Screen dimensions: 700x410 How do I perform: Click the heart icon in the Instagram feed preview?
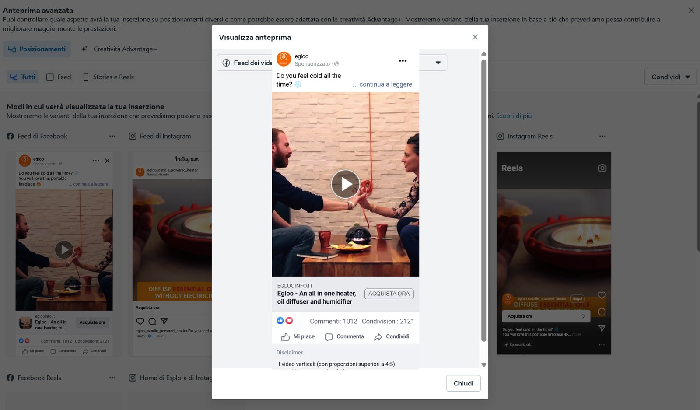[x=140, y=321]
